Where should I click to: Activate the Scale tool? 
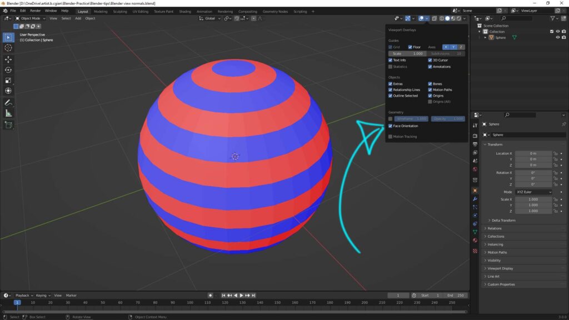point(8,81)
